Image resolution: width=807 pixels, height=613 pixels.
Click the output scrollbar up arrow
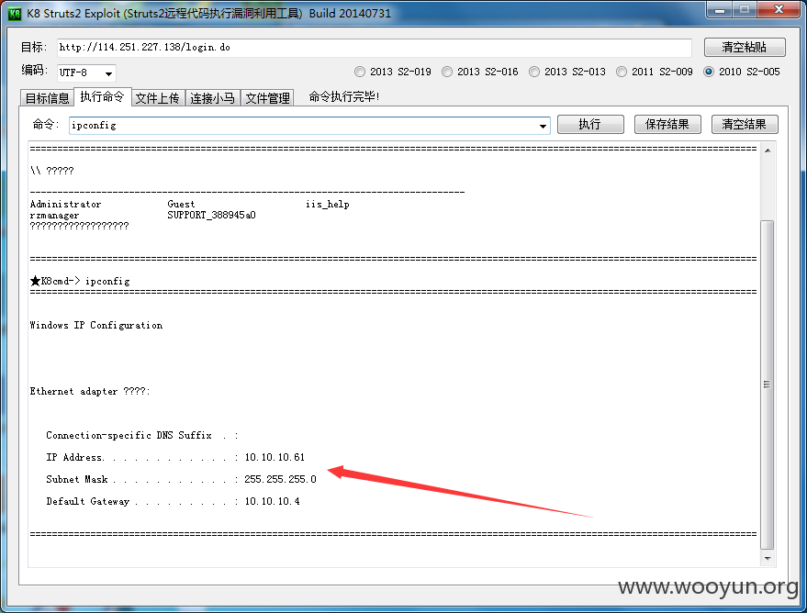tap(768, 150)
